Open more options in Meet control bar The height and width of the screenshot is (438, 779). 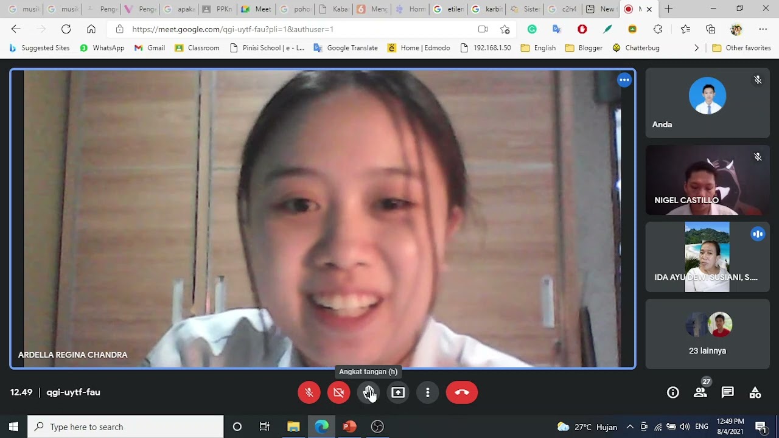pyautogui.click(x=428, y=392)
